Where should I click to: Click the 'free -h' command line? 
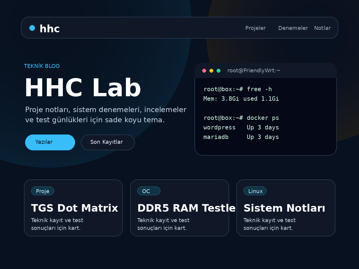[238, 89]
